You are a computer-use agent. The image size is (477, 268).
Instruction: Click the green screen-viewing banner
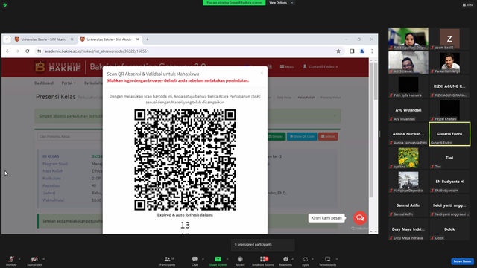234,3
